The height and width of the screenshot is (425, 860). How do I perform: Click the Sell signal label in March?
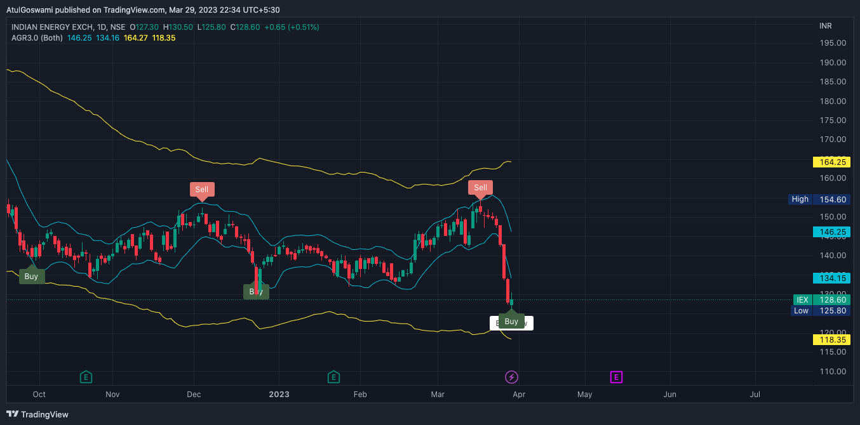pos(480,187)
